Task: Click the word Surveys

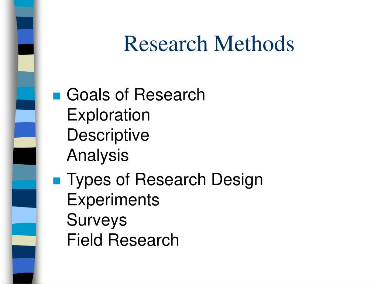Action: [x=97, y=220]
